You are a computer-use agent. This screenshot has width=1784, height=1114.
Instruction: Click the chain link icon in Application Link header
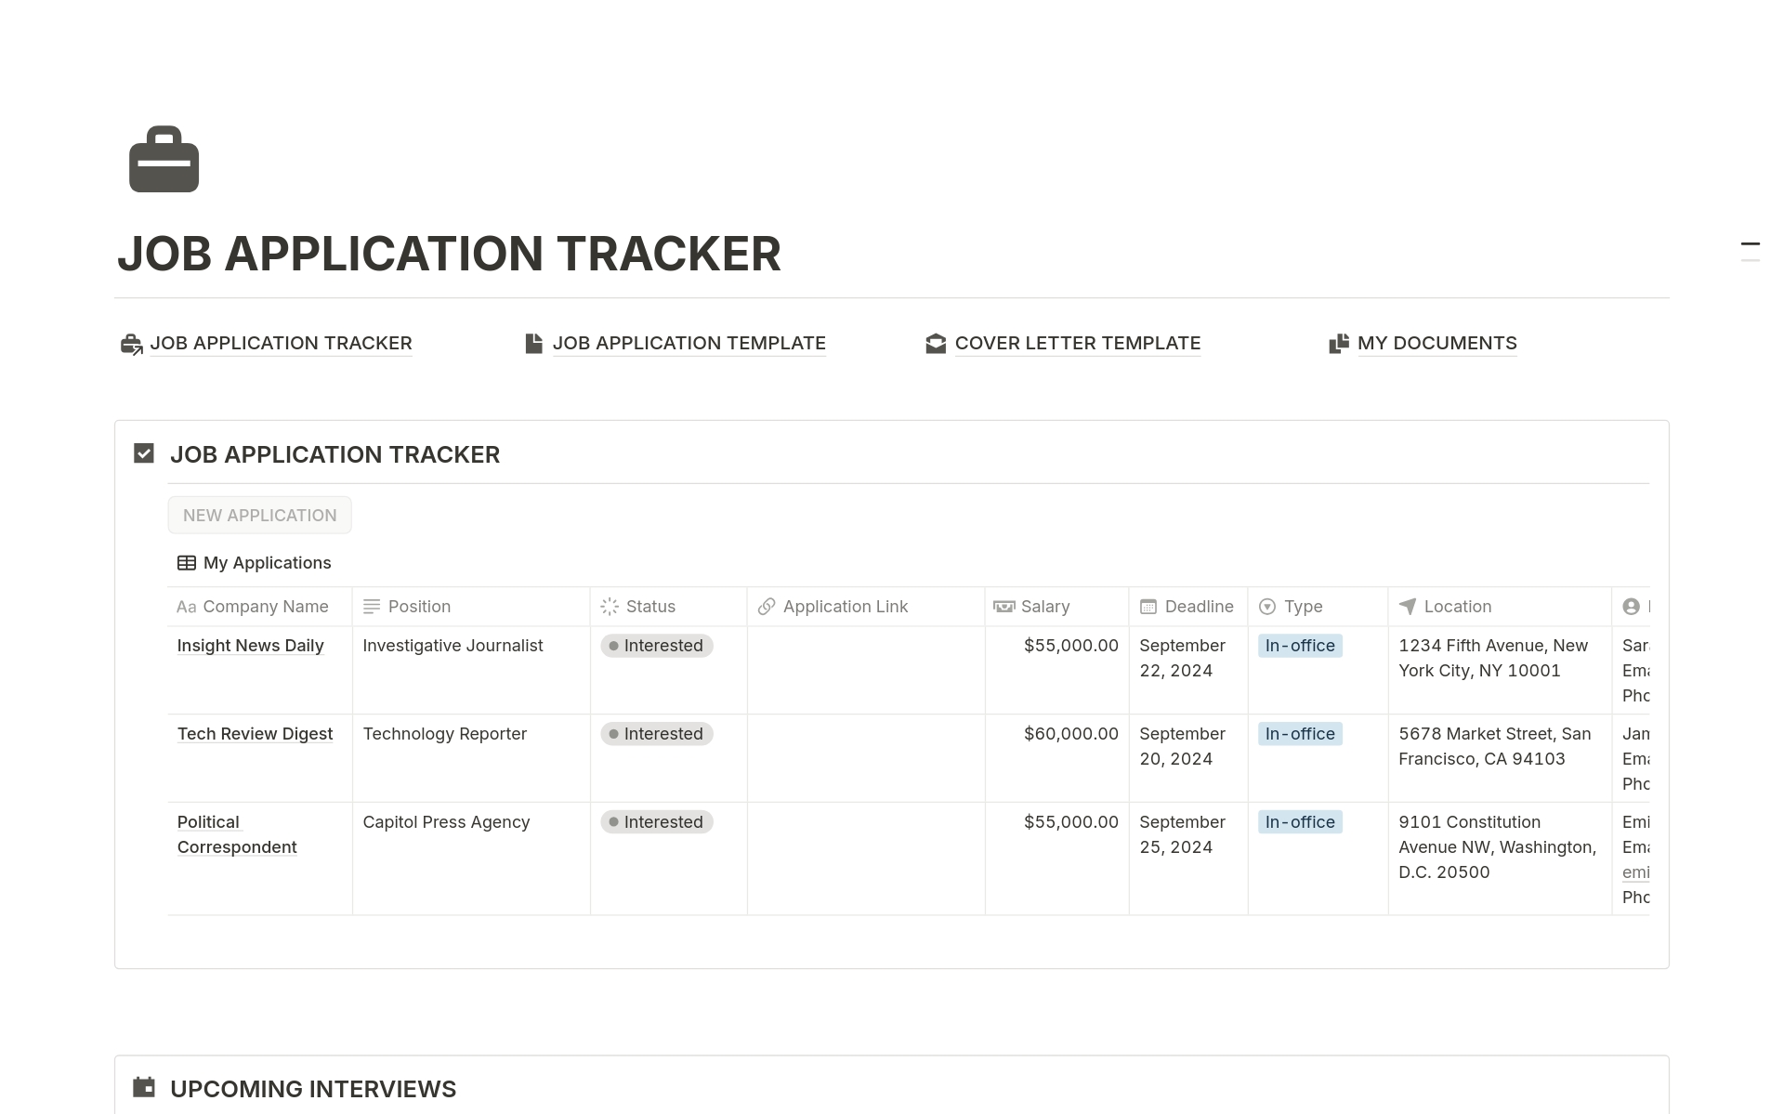click(x=767, y=606)
